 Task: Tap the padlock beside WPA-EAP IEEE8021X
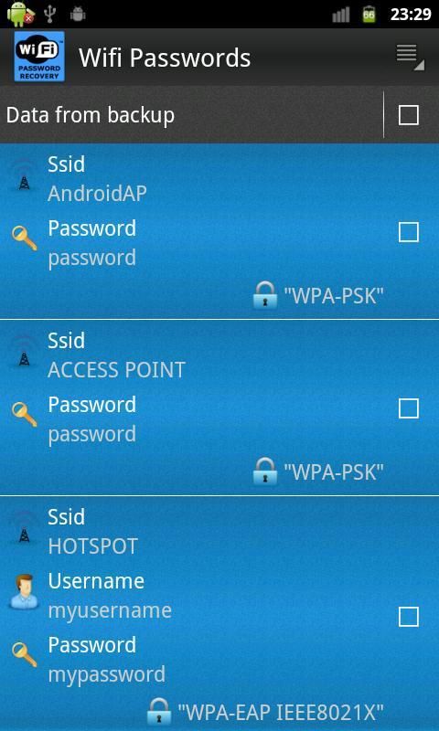[159, 712]
